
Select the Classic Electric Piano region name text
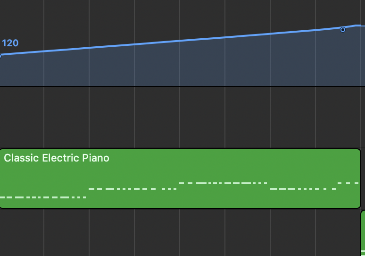coord(57,158)
